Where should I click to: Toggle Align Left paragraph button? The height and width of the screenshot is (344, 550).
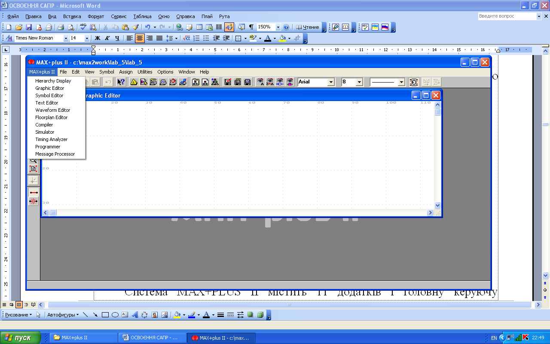(130, 38)
